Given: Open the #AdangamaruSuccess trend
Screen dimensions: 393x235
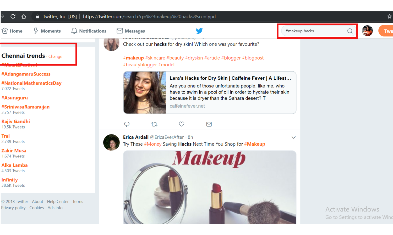Looking at the screenshot, I should click(x=26, y=74).
